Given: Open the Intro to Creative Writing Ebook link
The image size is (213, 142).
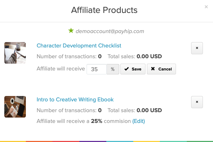Looking at the screenshot, I should (75, 100).
